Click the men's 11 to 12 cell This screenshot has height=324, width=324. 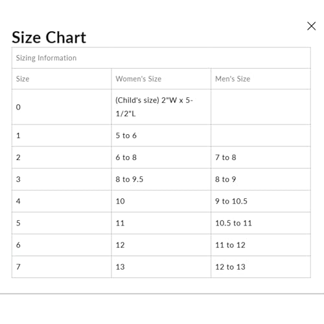coord(260,245)
